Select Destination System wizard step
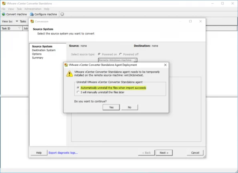 click(44, 50)
